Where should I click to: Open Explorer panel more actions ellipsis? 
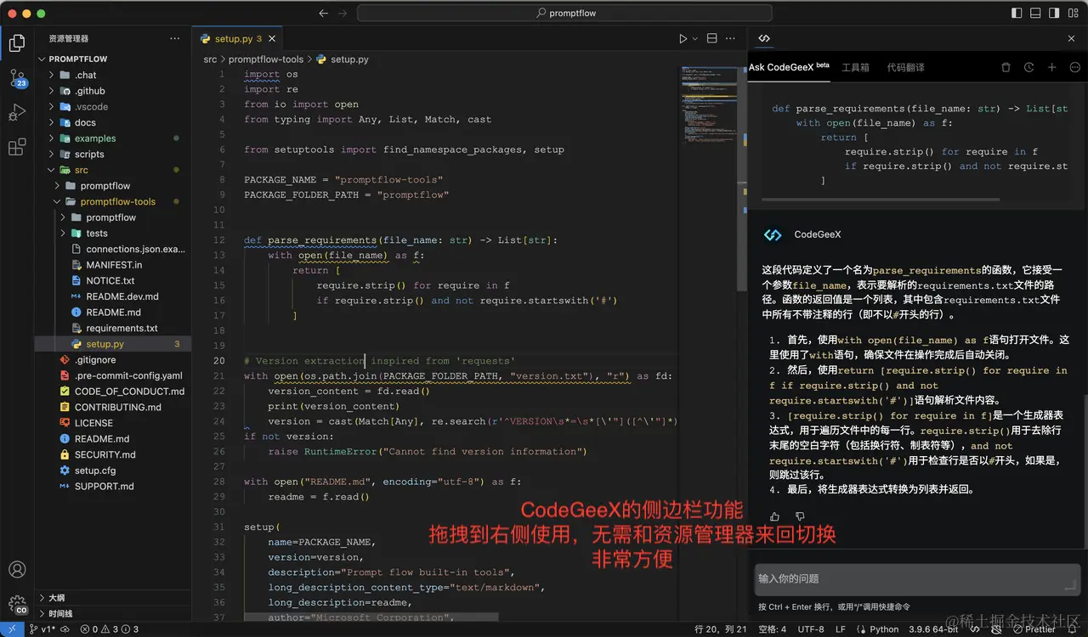click(x=175, y=38)
